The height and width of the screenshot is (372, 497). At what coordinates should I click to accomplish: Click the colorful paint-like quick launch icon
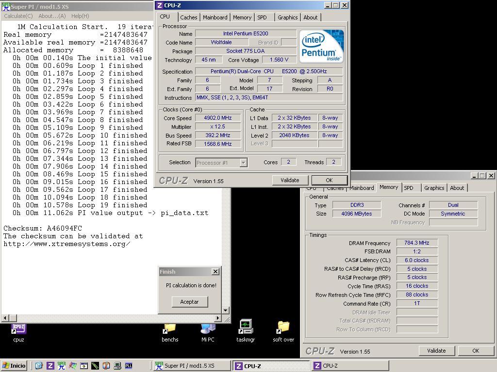tap(73, 366)
